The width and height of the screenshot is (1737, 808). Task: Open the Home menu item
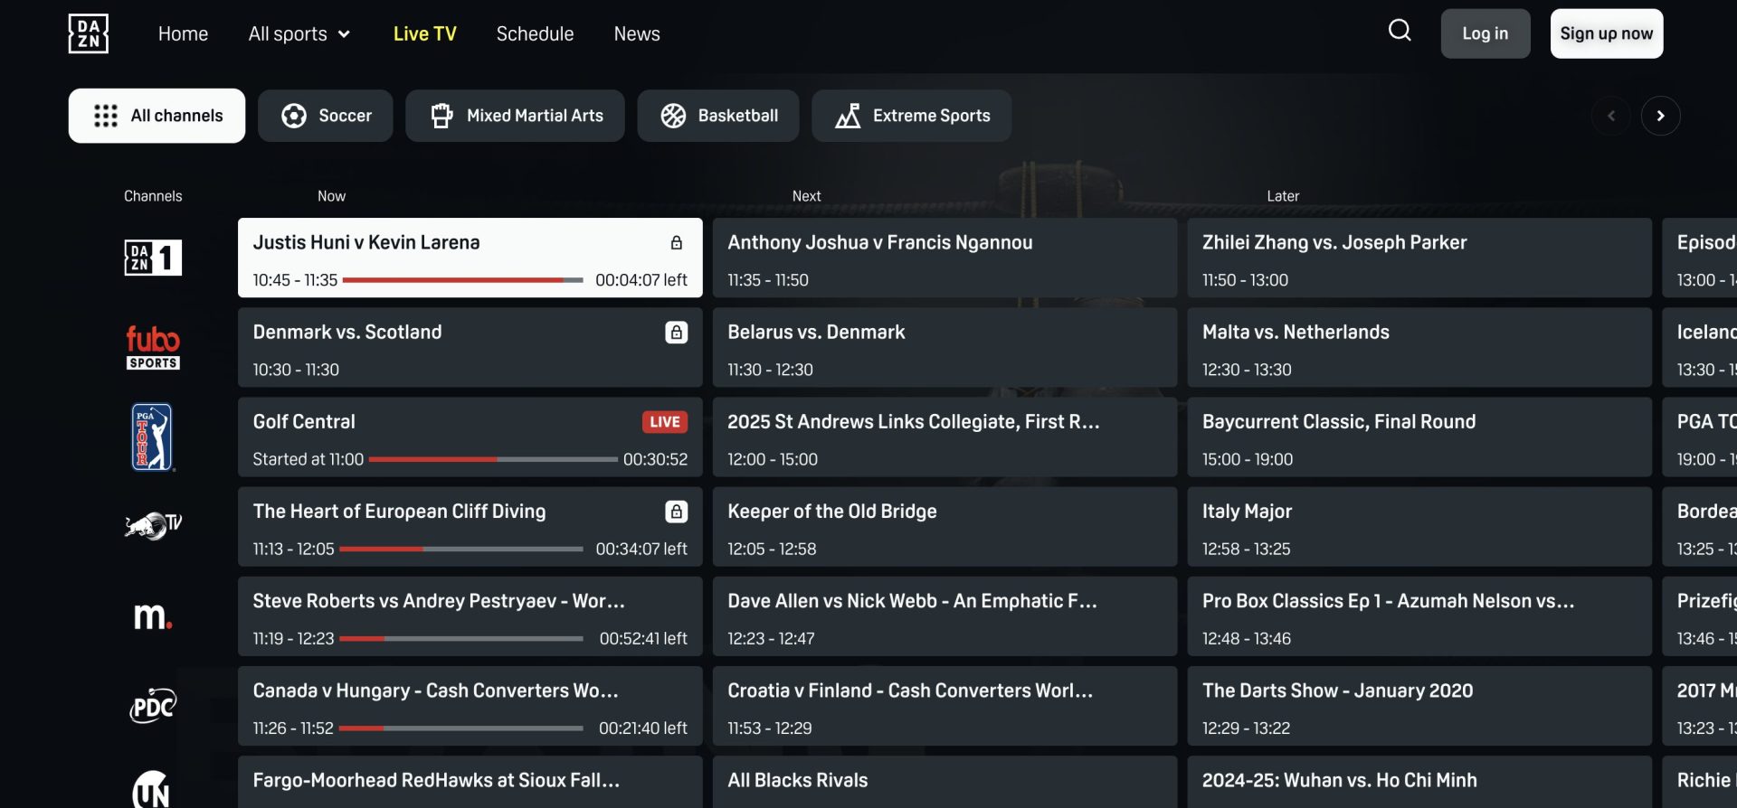click(x=183, y=33)
